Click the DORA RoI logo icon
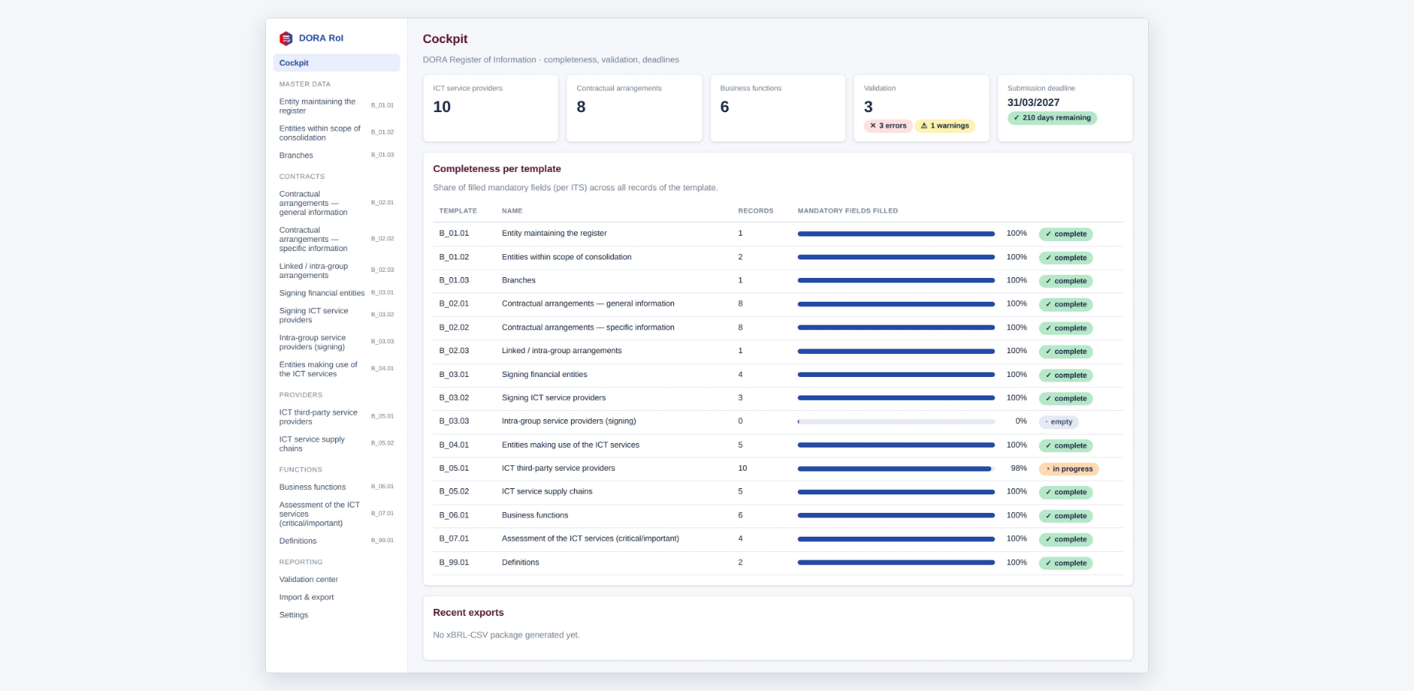 (286, 38)
